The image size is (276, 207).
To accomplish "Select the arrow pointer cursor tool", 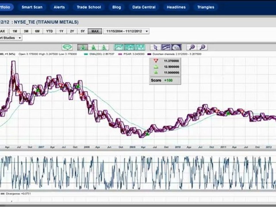I will [x=156, y=47].
